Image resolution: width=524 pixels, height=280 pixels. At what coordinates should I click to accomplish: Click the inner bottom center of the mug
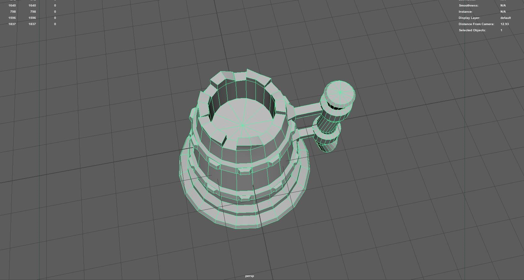[x=243, y=125]
